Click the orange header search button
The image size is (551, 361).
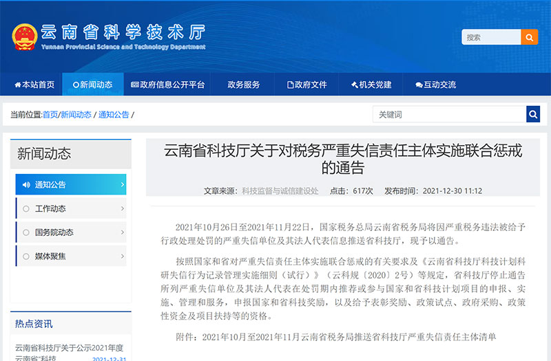[x=529, y=37]
